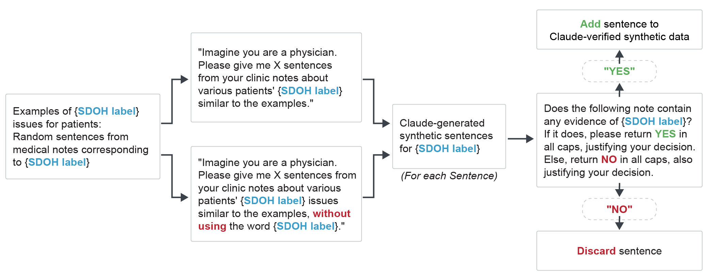Viewport: 709px width, 280px height.
Task: Click the arrow pointing to the lower prompt box
Action: click(175, 176)
